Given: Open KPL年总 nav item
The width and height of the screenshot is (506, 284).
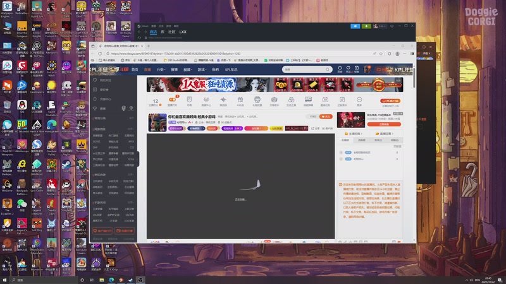Looking at the screenshot, I should point(231,69).
